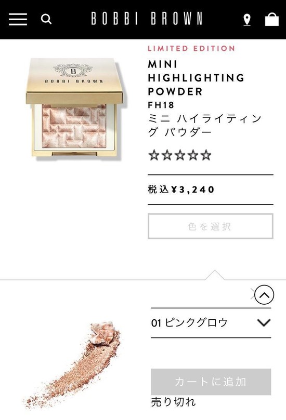Screen dimensions: 286x420
Task: Select the second rating star
Action: (x=167, y=155)
